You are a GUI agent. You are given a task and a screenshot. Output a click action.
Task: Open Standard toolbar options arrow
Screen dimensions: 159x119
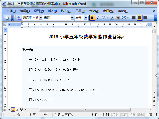pos(12,18)
